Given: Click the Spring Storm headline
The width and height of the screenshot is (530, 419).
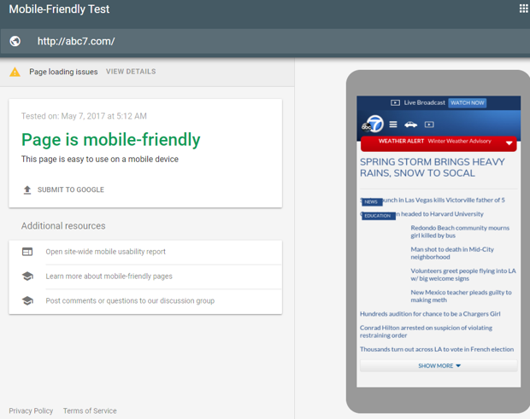Looking at the screenshot, I should click(x=433, y=167).
